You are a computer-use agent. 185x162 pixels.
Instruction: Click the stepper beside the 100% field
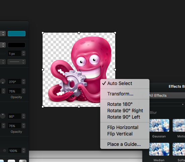point(23,151)
